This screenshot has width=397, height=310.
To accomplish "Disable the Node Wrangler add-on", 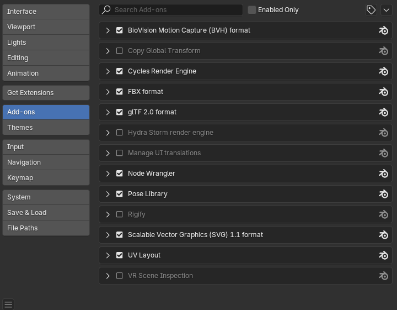I will click(x=119, y=174).
